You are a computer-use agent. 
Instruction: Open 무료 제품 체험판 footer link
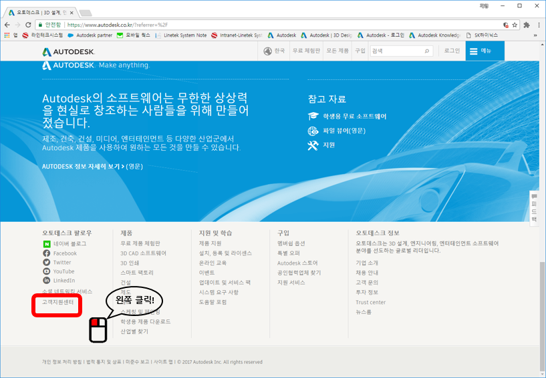coord(140,243)
